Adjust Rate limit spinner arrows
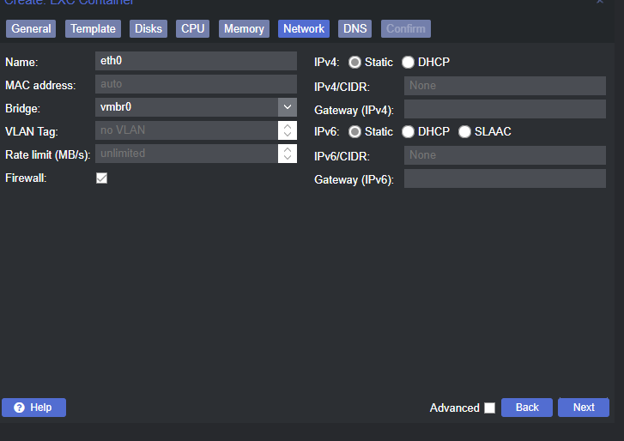Image resolution: width=624 pixels, height=441 pixels. [287, 154]
